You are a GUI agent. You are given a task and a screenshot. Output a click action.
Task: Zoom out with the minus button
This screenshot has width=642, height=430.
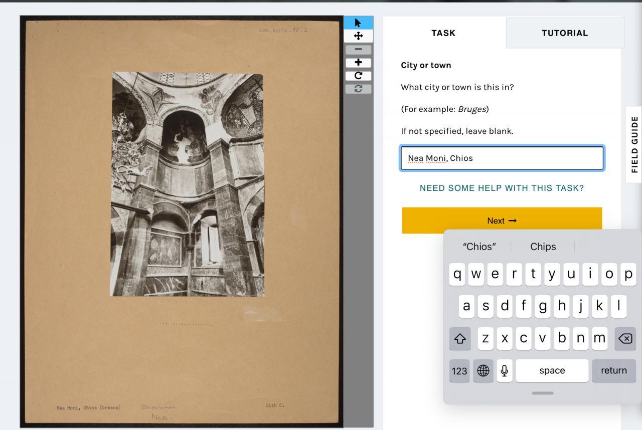pyautogui.click(x=358, y=50)
